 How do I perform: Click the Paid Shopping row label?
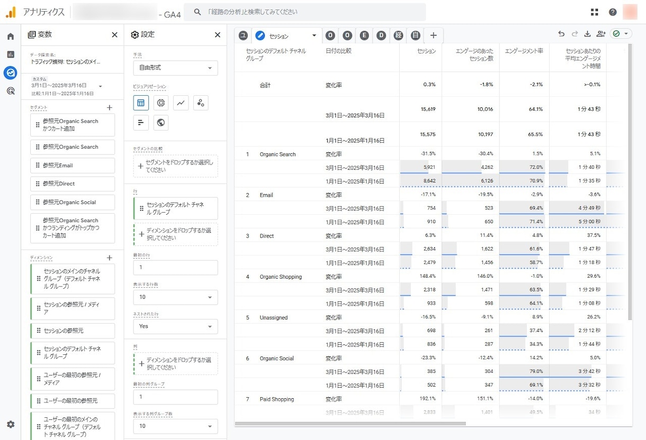point(277,399)
